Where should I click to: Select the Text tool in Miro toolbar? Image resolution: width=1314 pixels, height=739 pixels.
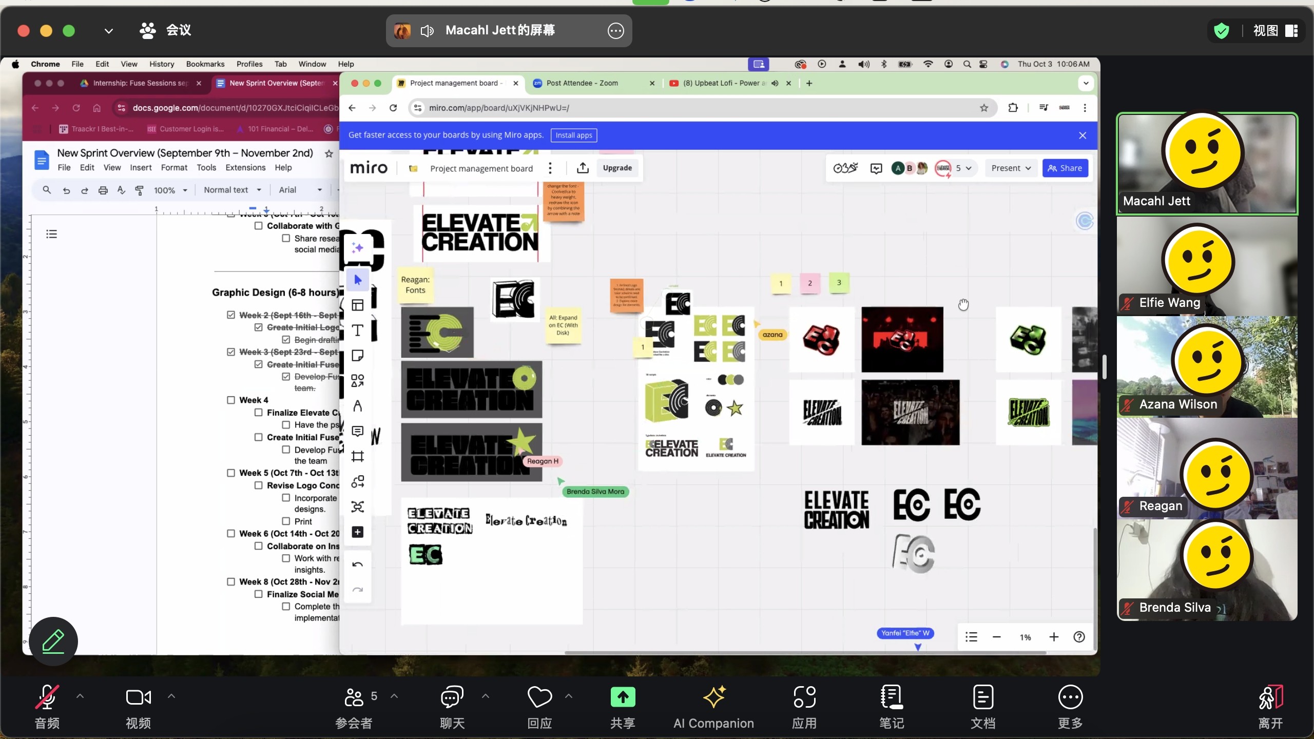pos(357,330)
